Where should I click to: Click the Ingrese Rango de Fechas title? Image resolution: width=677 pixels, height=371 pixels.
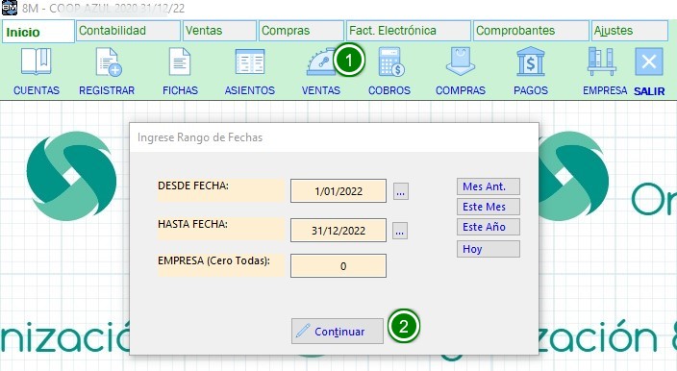pyautogui.click(x=200, y=137)
